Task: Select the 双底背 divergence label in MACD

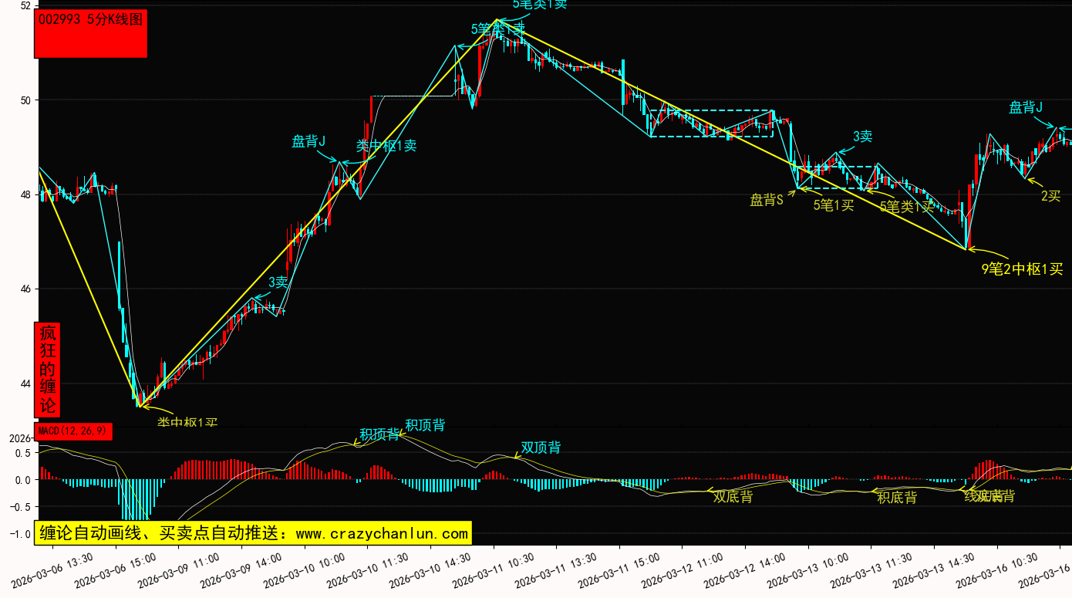Action: click(x=733, y=496)
